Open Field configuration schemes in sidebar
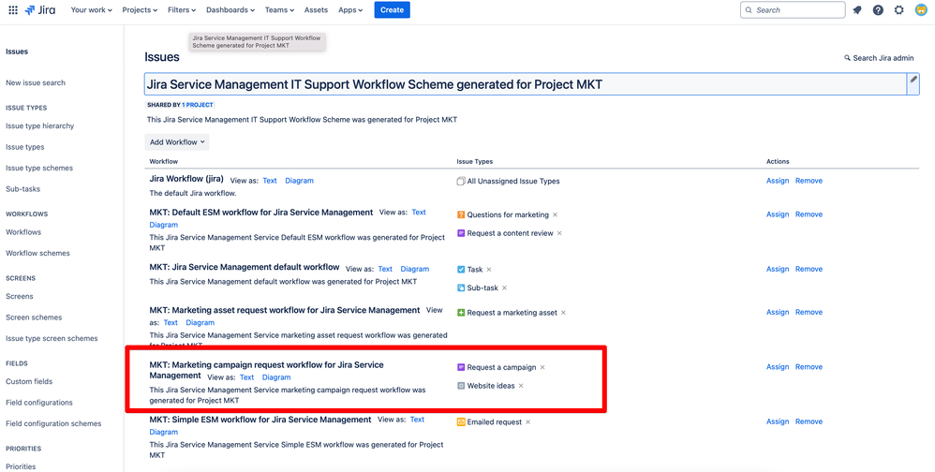Image resolution: width=935 pixels, height=472 pixels. [x=53, y=423]
